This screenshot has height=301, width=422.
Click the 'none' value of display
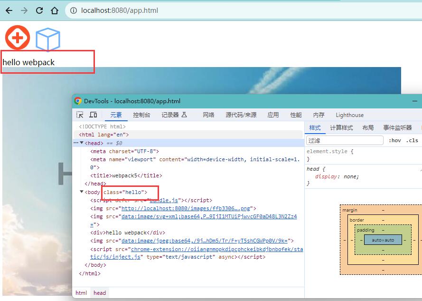tap(350, 177)
